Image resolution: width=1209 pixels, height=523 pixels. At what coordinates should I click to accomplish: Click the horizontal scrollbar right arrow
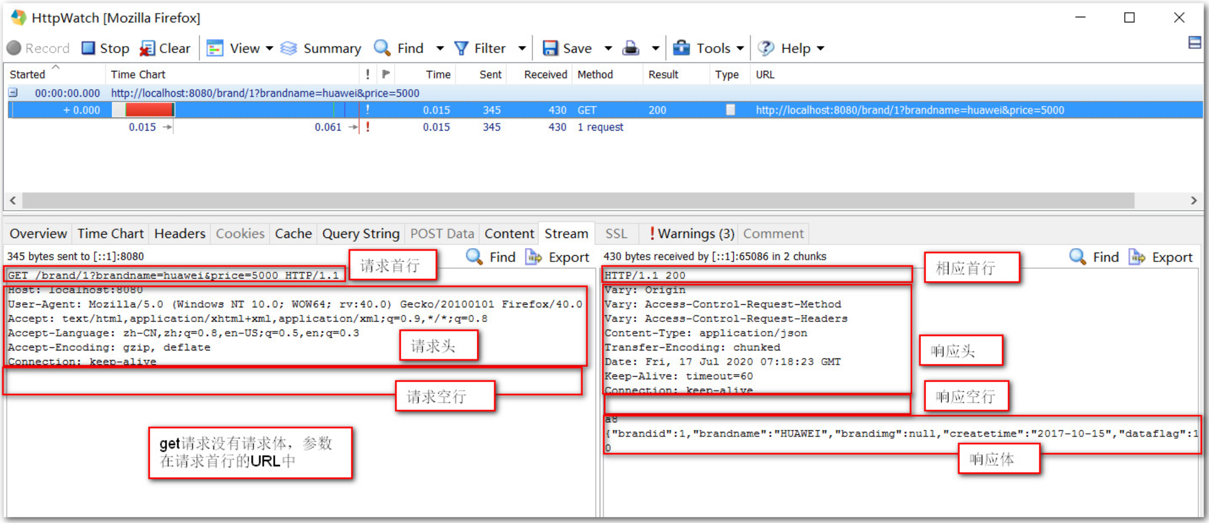(x=1194, y=200)
